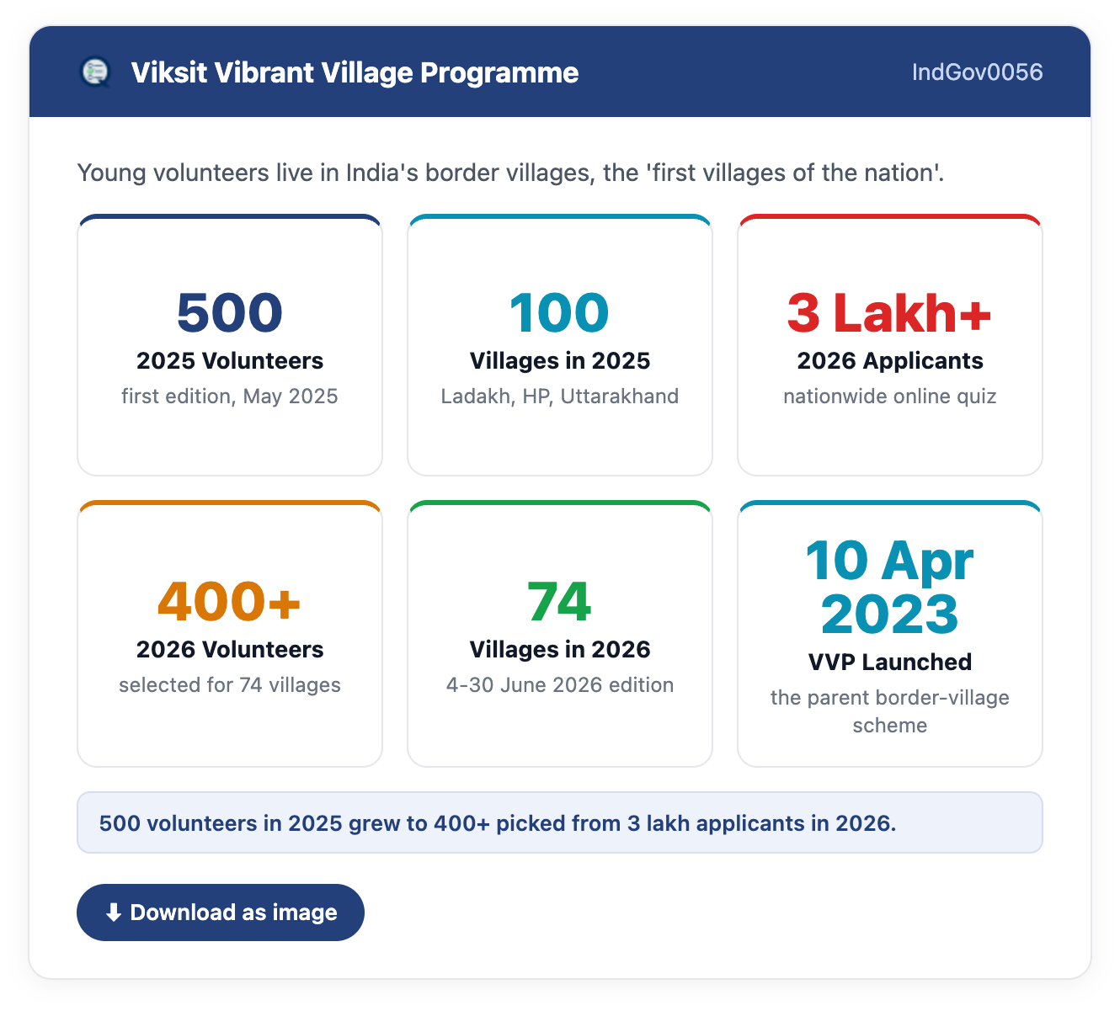Click the orange 400+ number

coord(230,601)
